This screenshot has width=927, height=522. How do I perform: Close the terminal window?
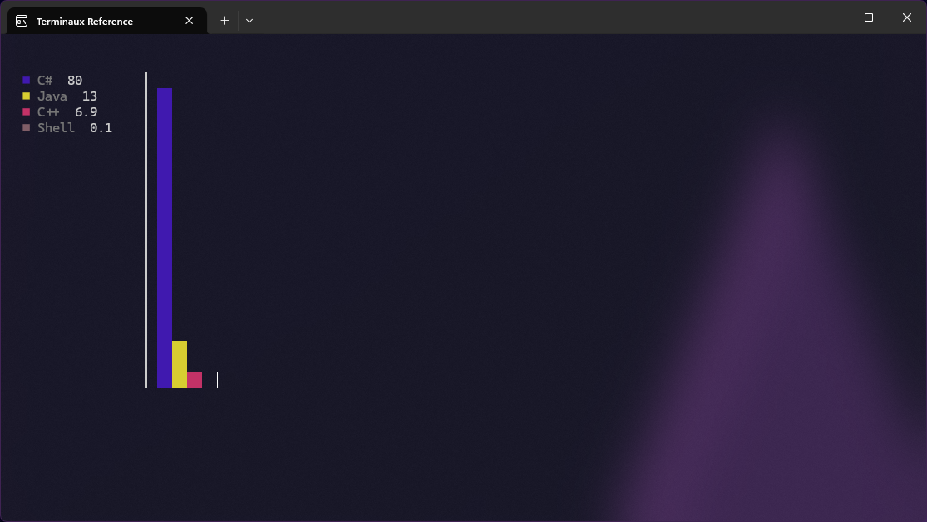[906, 17]
